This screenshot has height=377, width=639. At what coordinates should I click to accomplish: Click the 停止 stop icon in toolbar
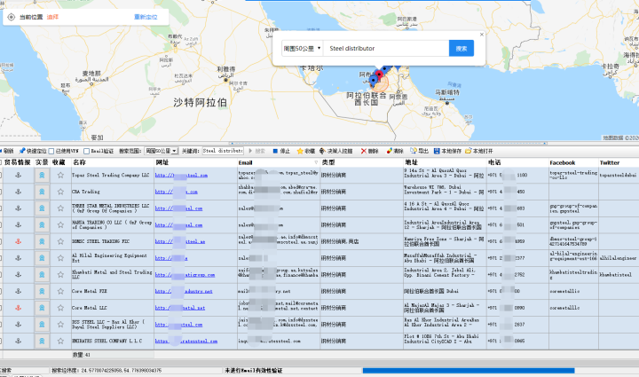pos(275,151)
